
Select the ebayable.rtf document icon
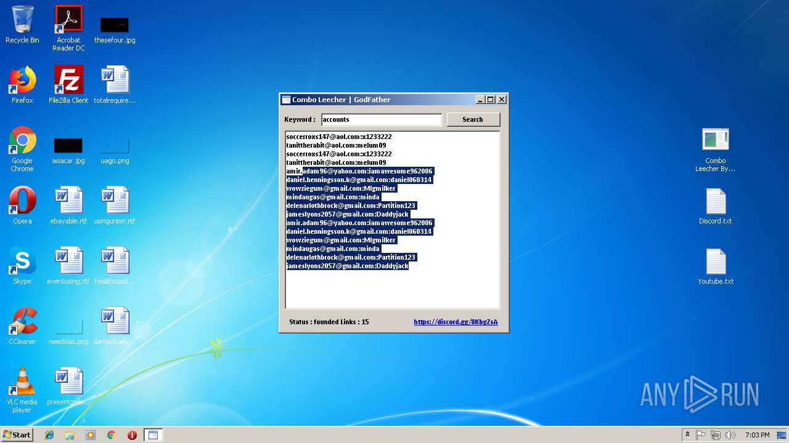(68, 206)
